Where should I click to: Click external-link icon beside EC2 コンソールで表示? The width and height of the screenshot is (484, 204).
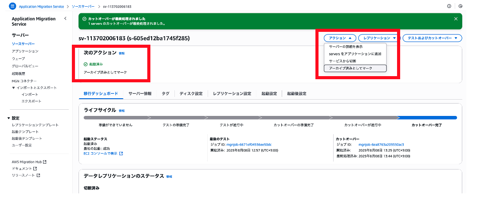(121, 153)
